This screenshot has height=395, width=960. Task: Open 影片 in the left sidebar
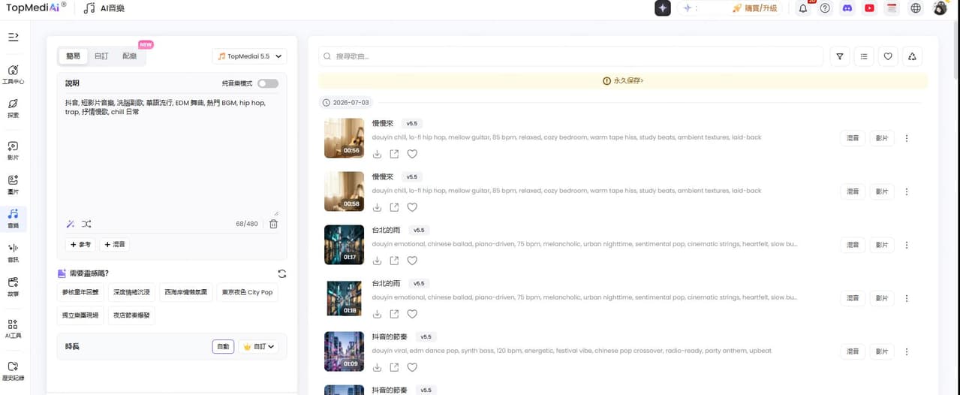coord(13,150)
